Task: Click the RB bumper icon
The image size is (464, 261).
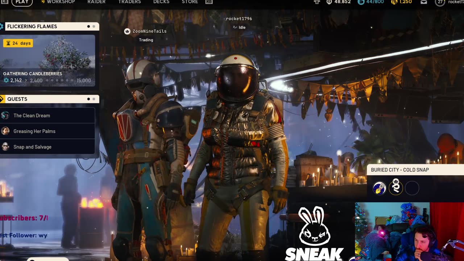Action: 209,2
